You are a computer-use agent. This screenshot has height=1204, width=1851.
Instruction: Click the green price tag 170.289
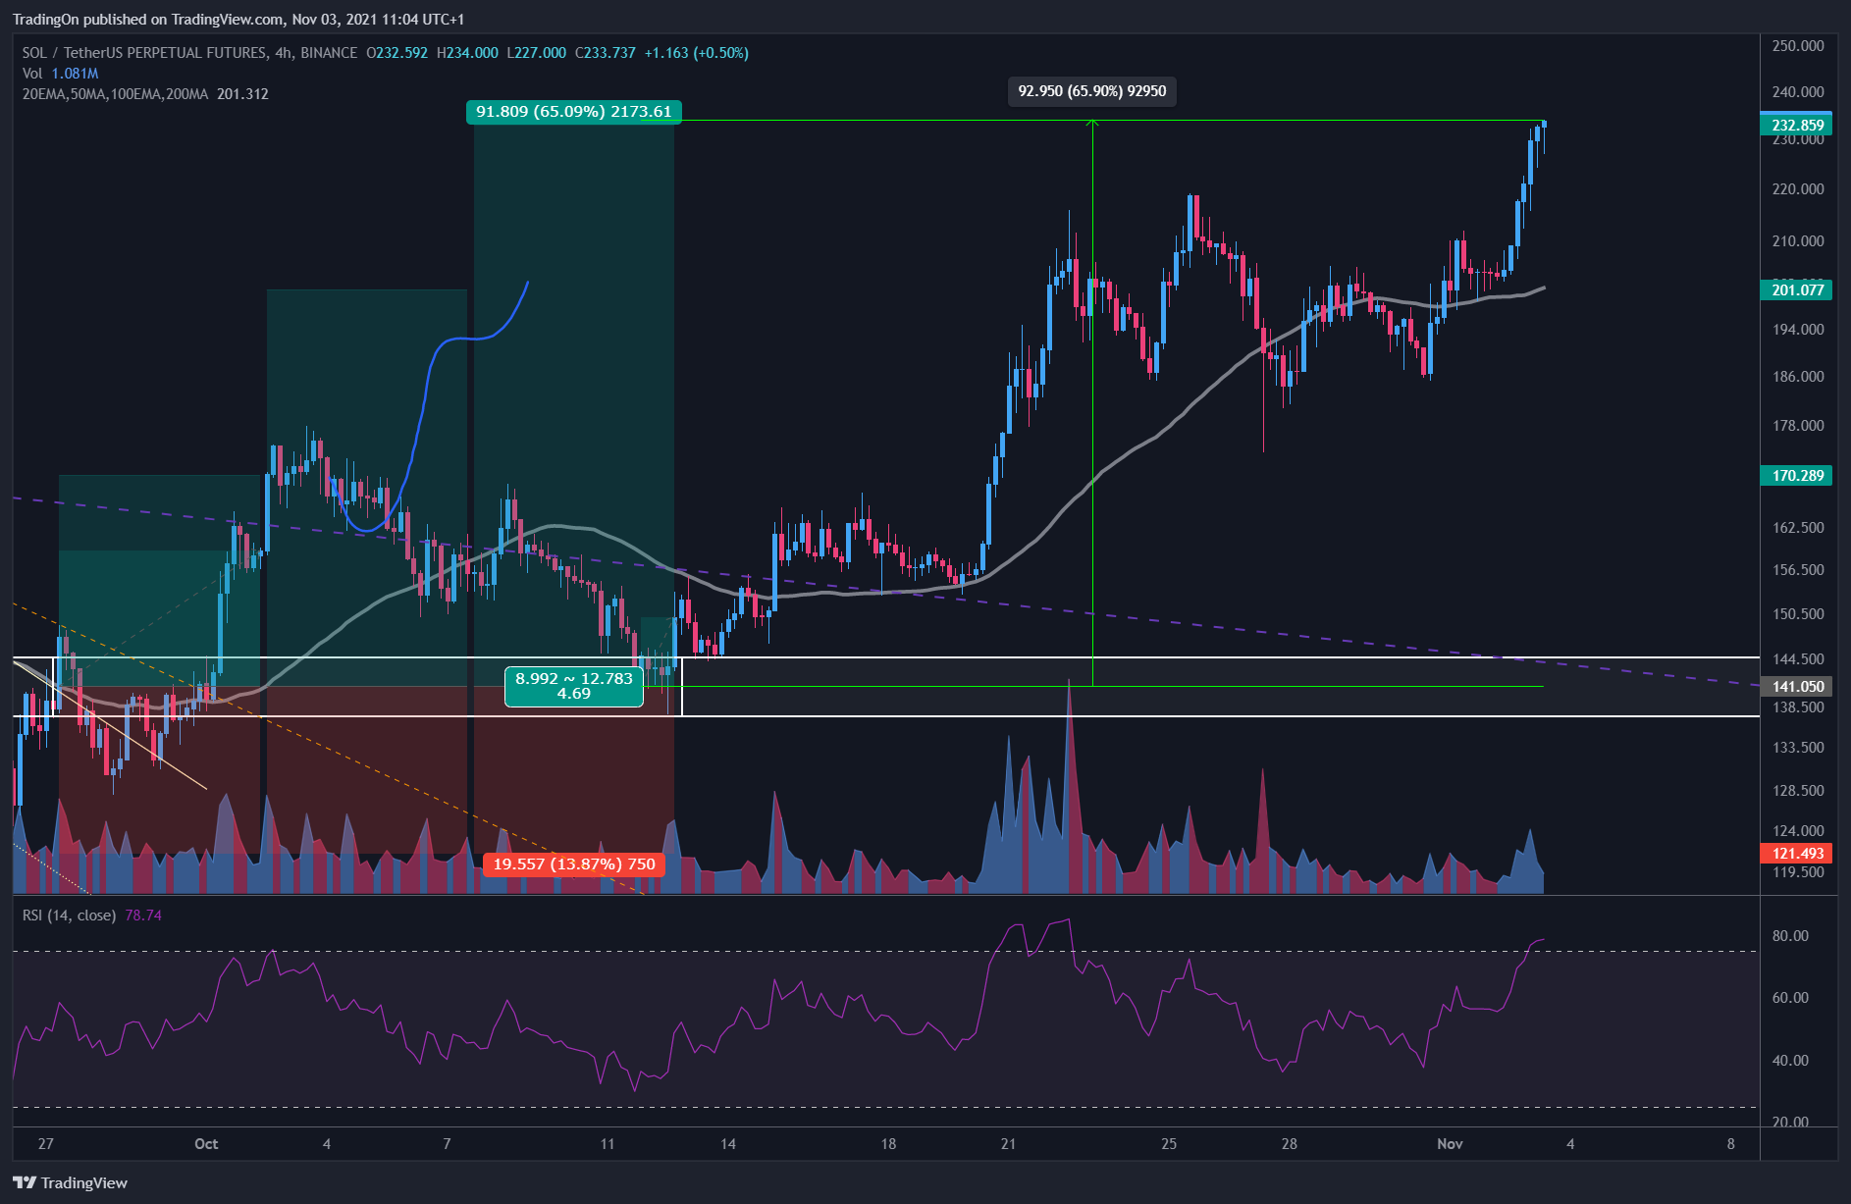(x=1798, y=476)
